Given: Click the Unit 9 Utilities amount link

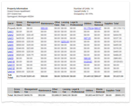Looking at the screenshot, I should (x=87, y=59).
